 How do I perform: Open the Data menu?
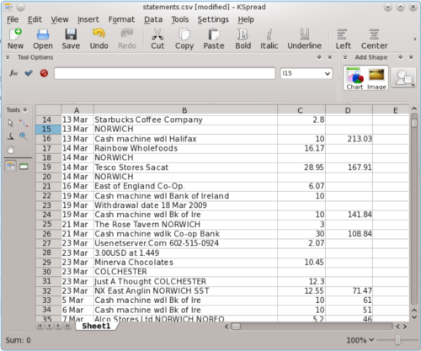153,19
